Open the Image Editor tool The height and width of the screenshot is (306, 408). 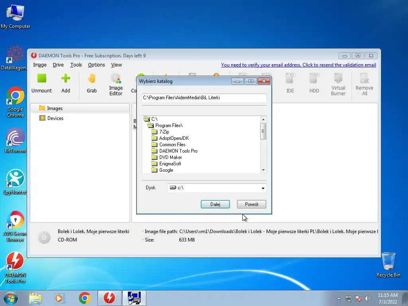pyautogui.click(x=116, y=84)
